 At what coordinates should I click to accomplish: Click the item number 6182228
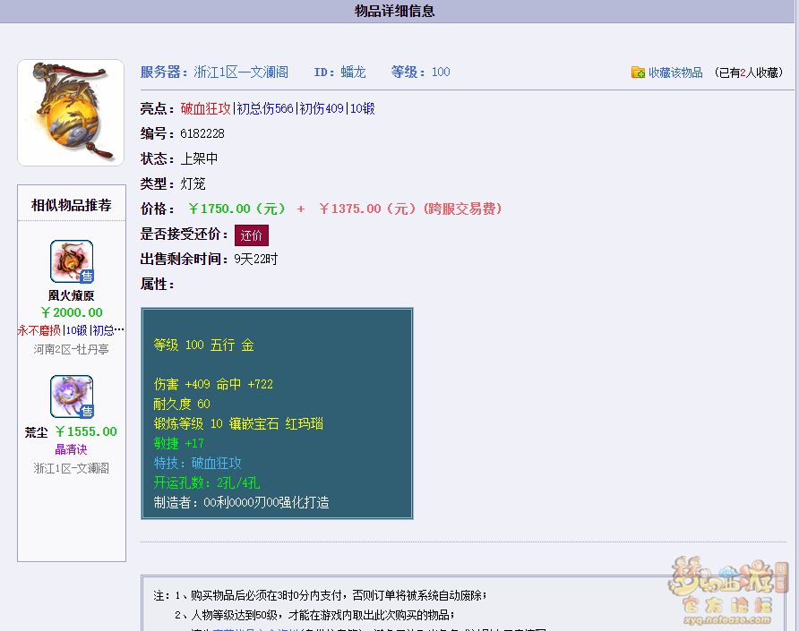[202, 133]
